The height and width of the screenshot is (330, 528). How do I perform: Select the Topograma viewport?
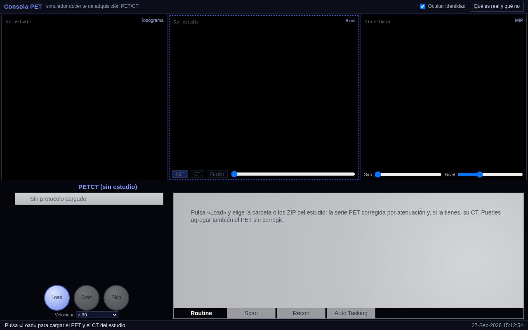pyautogui.click(x=85, y=98)
